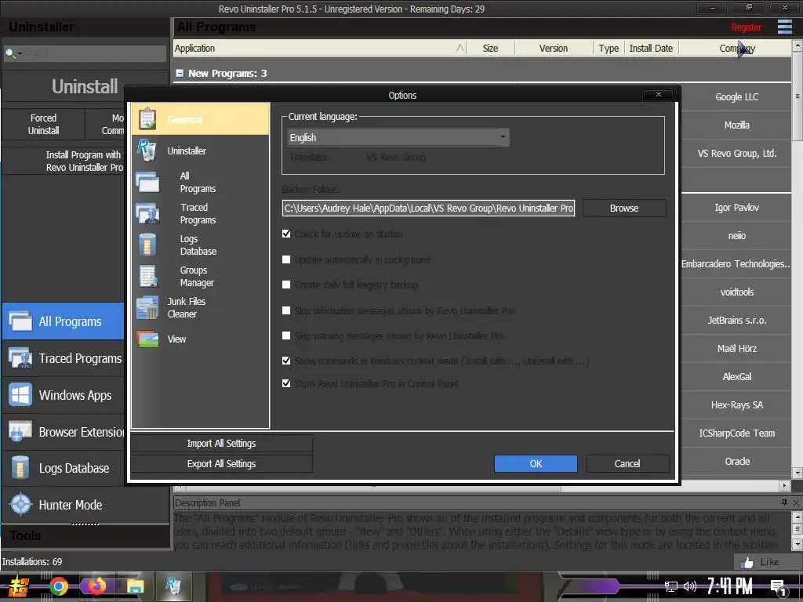This screenshot has height=602, width=803.
Task: Pin the Description Panel
Action: (784, 502)
